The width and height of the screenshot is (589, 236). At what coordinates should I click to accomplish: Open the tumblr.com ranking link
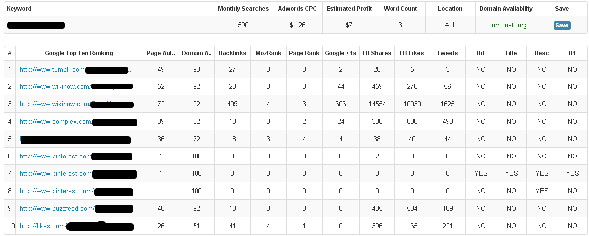75,70
